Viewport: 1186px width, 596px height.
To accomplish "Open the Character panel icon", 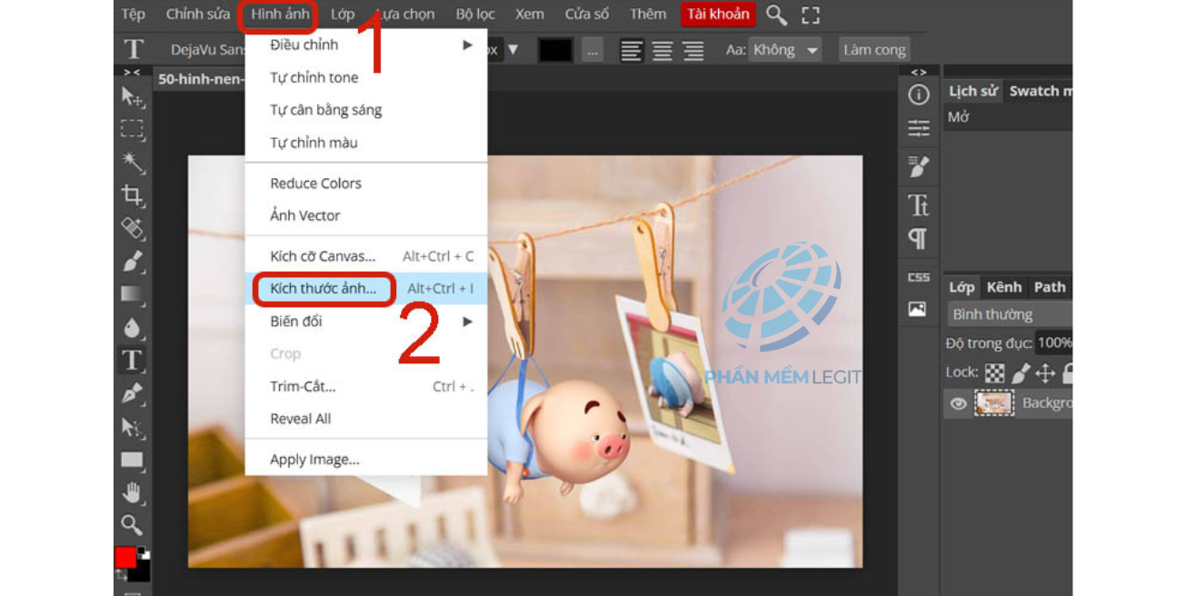I will pos(918,205).
